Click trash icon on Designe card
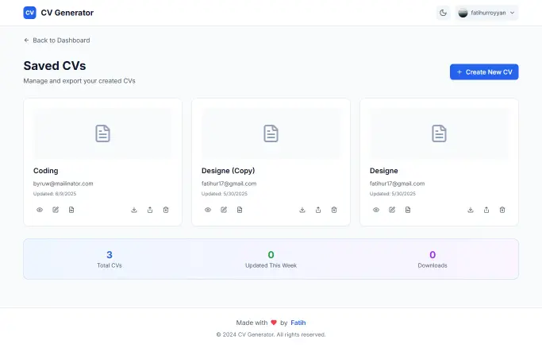 pos(502,210)
